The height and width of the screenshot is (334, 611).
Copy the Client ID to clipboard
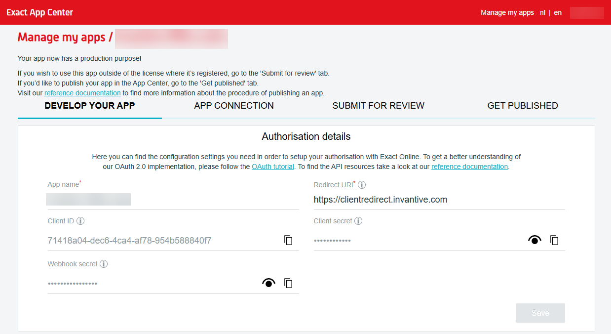click(x=288, y=240)
